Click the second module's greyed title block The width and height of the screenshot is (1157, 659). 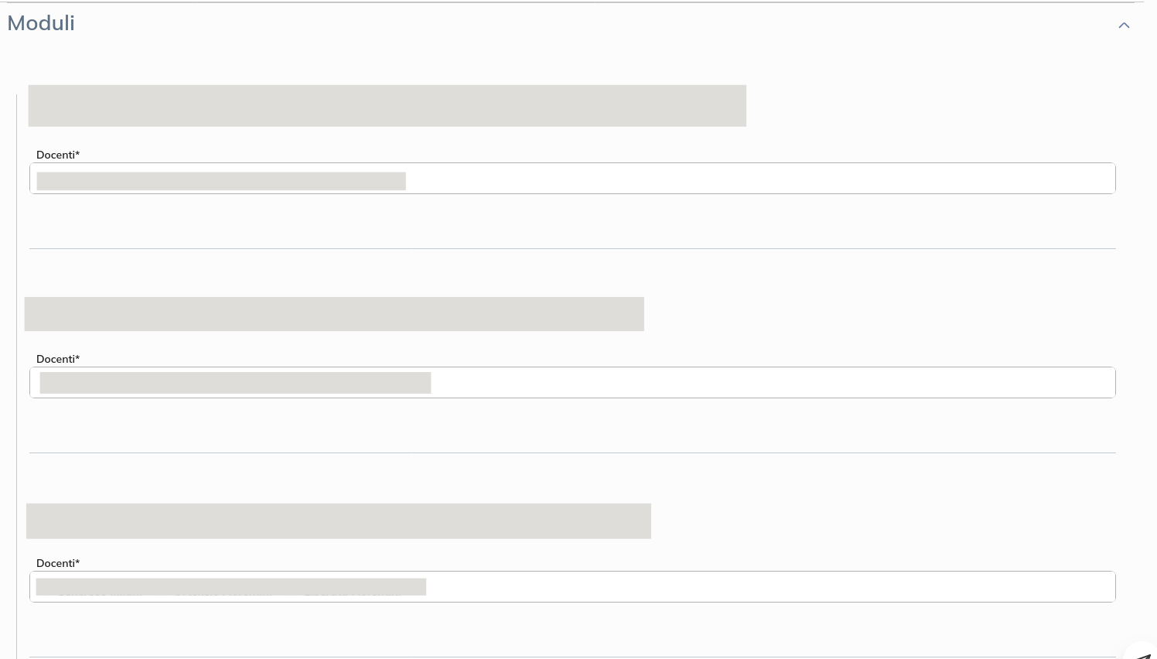coord(334,314)
